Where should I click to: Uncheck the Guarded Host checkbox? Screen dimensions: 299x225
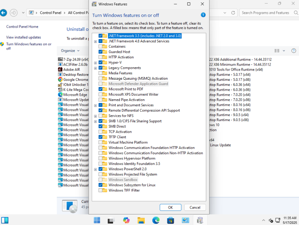click(x=100, y=52)
